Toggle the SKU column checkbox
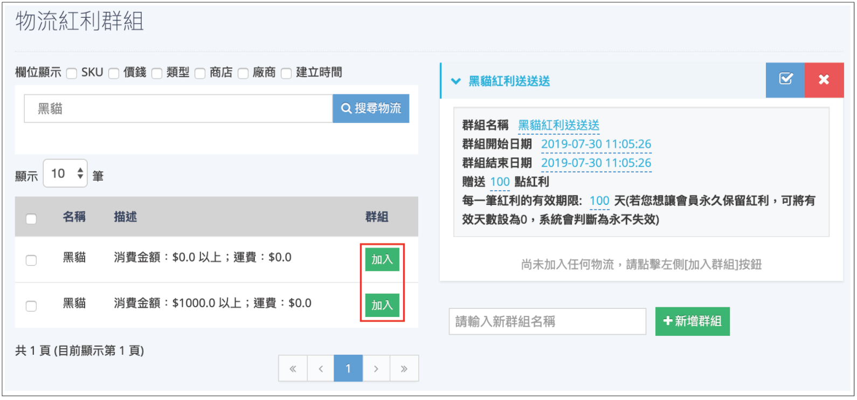Image resolution: width=857 pixels, height=400 pixels. click(x=72, y=73)
